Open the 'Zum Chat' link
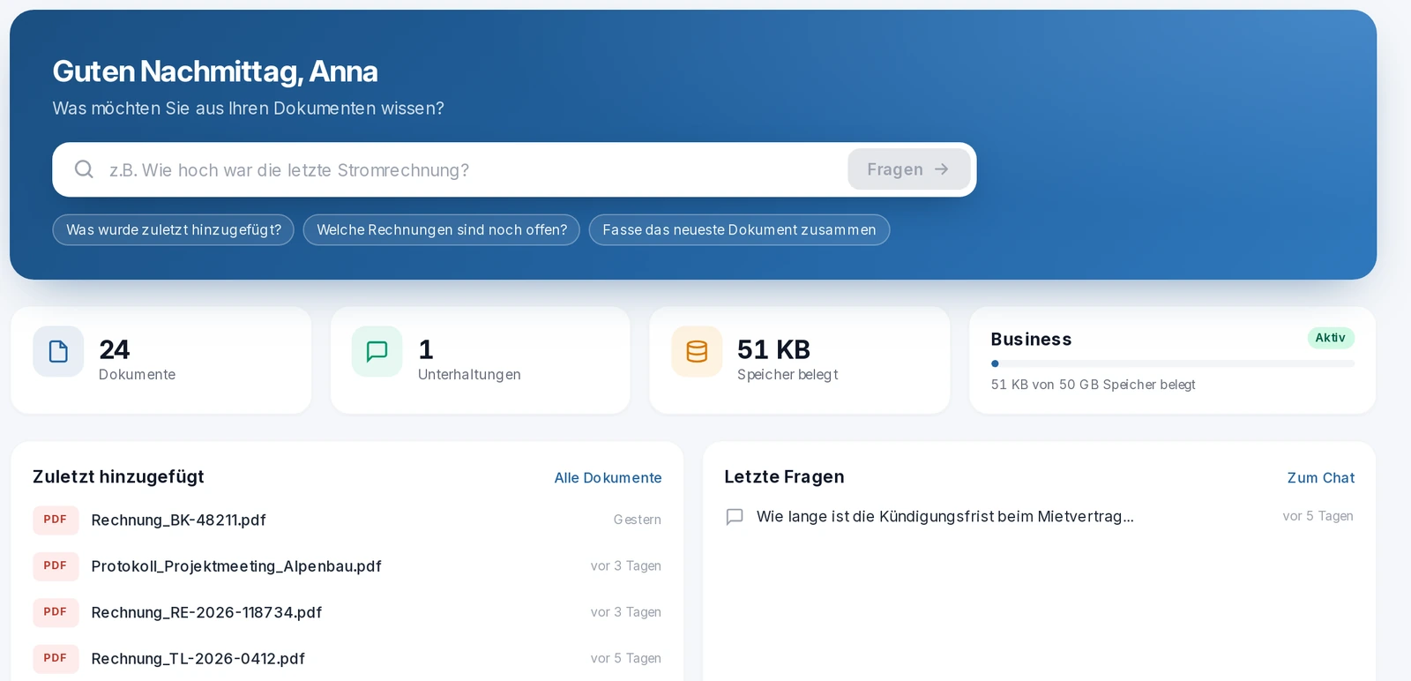This screenshot has height=681, width=1411. pyautogui.click(x=1320, y=477)
